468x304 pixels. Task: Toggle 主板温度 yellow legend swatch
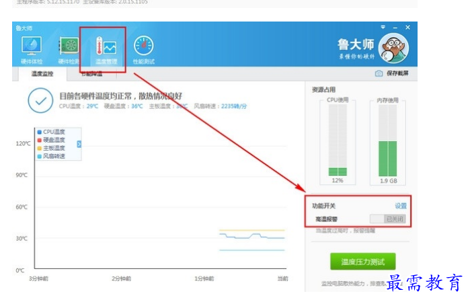pos(40,148)
